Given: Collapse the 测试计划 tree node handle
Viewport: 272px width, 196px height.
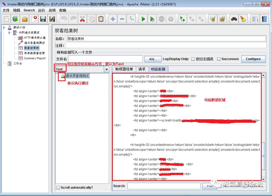Looking at the screenshot, I should click(4, 27).
